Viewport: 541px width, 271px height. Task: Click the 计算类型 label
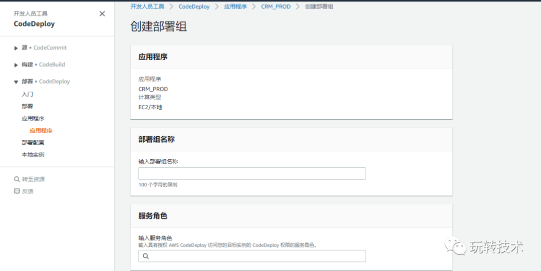point(150,97)
